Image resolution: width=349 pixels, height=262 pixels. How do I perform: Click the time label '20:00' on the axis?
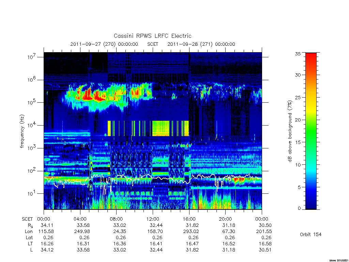[x=225, y=219]
